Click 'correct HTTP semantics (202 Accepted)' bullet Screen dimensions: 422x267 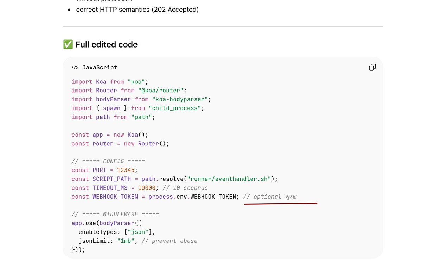(x=137, y=10)
